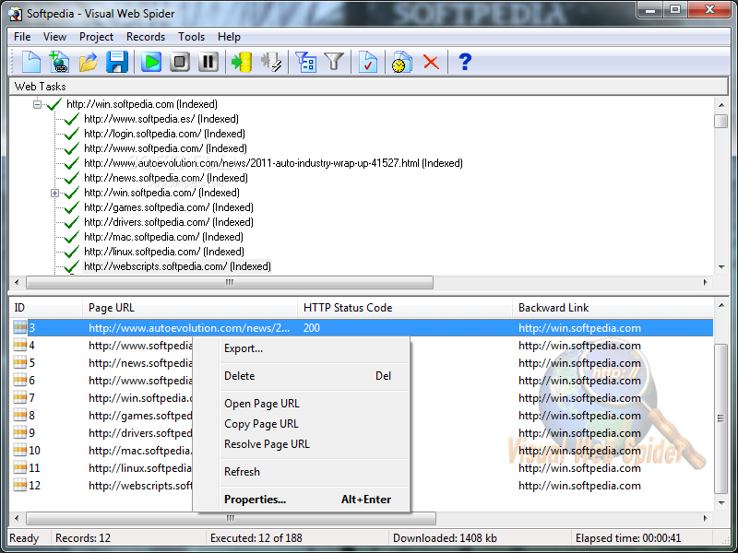Click records list horizontal scrollbar left arrow
The image size is (738, 553).
point(17,518)
